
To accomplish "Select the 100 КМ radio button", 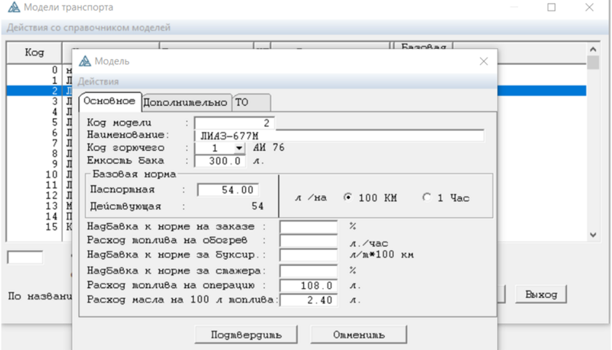I will tap(347, 198).
